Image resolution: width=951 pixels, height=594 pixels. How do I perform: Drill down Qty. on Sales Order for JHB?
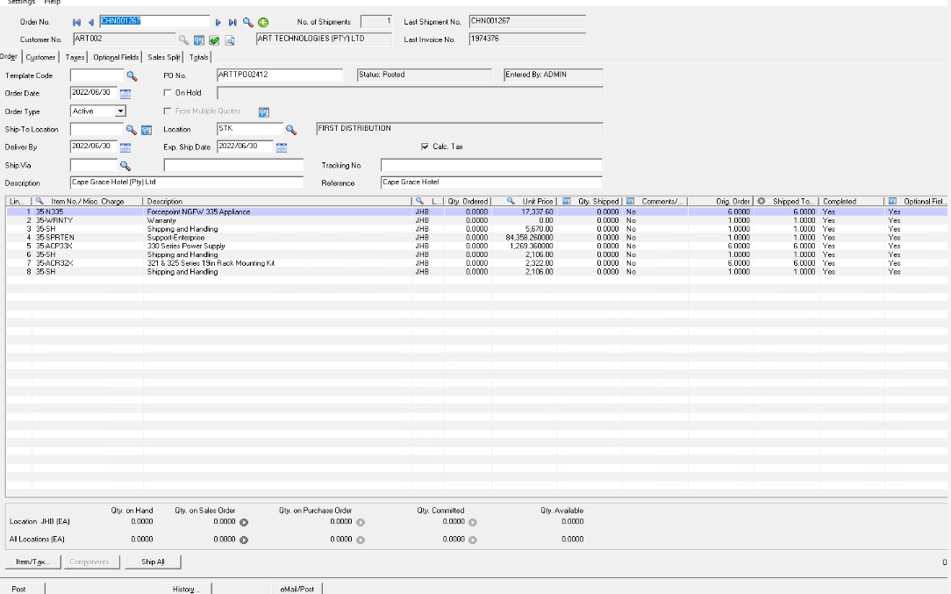coord(244,522)
